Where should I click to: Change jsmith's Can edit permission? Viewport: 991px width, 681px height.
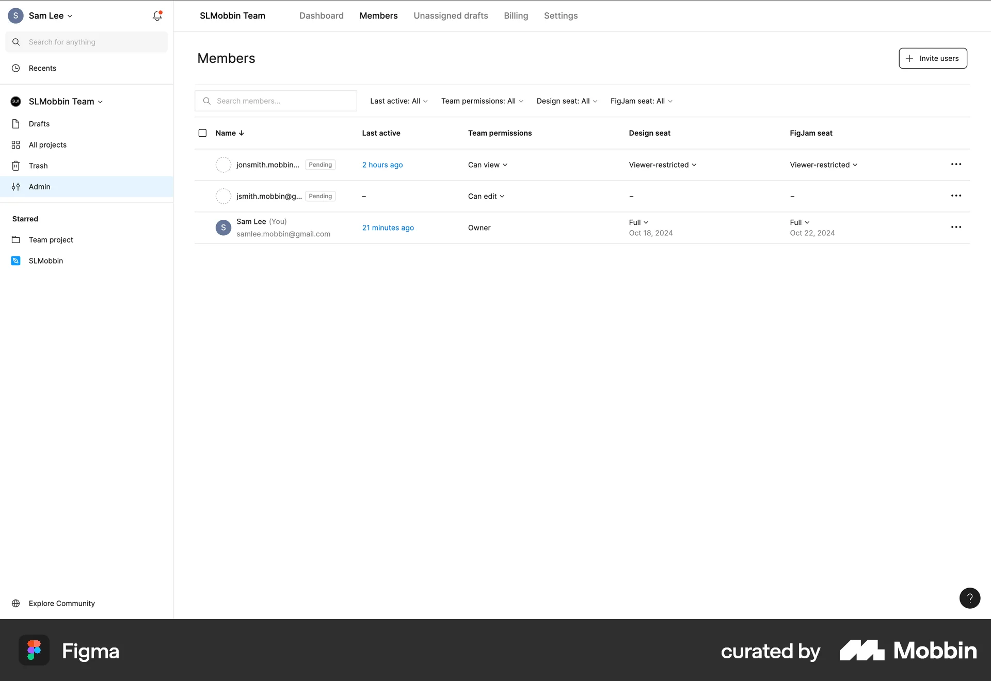pyautogui.click(x=486, y=196)
